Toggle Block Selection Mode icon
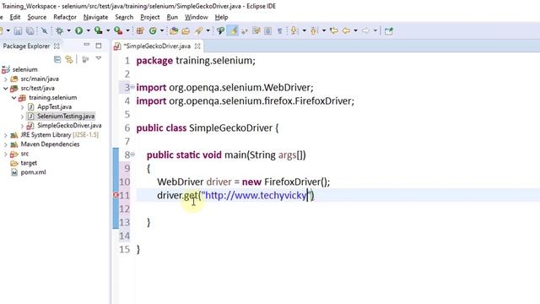540x304 pixels. pyautogui.click(x=267, y=31)
